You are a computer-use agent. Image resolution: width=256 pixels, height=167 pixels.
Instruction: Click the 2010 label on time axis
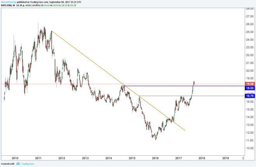coord(15,158)
